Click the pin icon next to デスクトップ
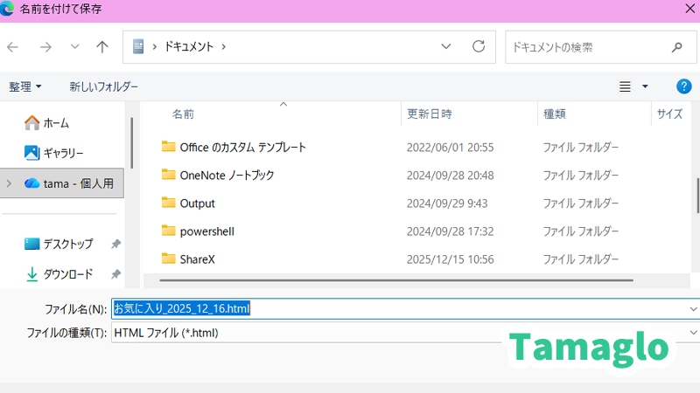Image resolution: width=700 pixels, height=393 pixels. point(115,245)
